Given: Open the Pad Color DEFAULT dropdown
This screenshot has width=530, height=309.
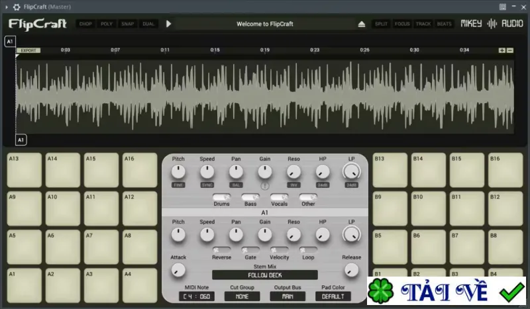Looking at the screenshot, I should point(333,296).
